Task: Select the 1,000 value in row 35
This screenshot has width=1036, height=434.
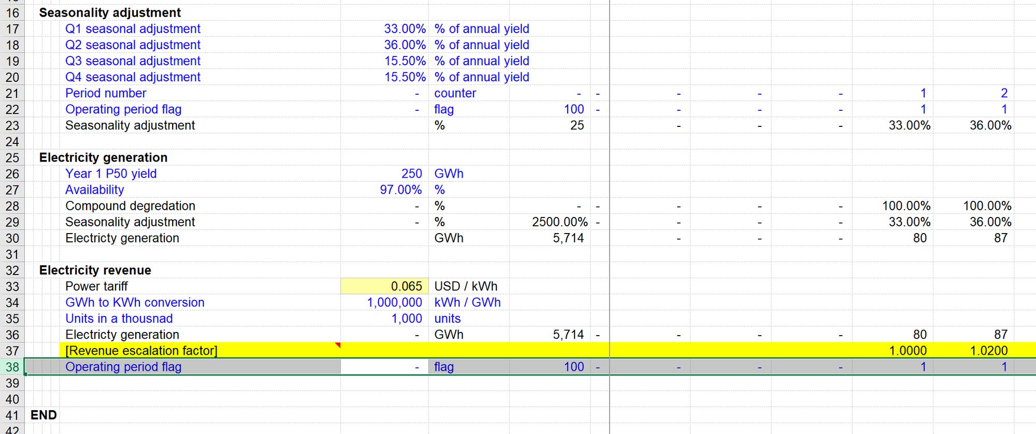Action: click(x=407, y=319)
